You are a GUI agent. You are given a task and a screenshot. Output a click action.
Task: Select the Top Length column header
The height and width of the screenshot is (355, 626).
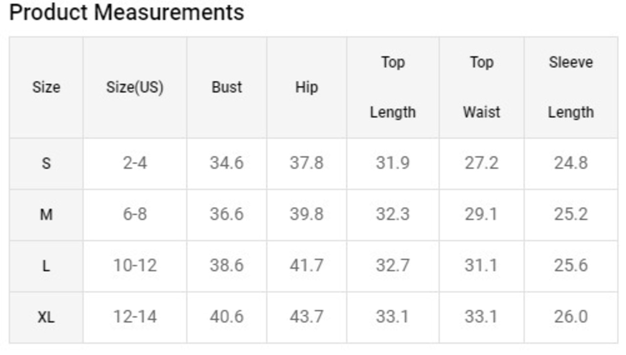pyautogui.click(x=393, y=88)
